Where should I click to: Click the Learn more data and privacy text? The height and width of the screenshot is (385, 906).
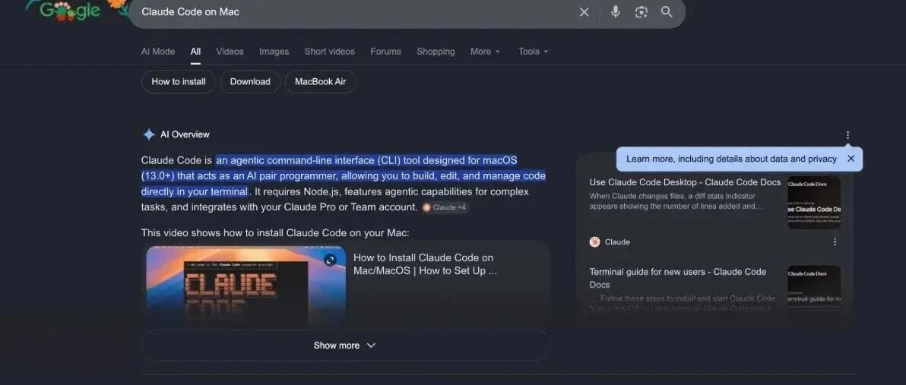pos(731,159)
